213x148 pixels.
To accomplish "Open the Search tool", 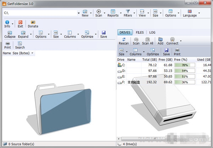I will coord(20,45).
